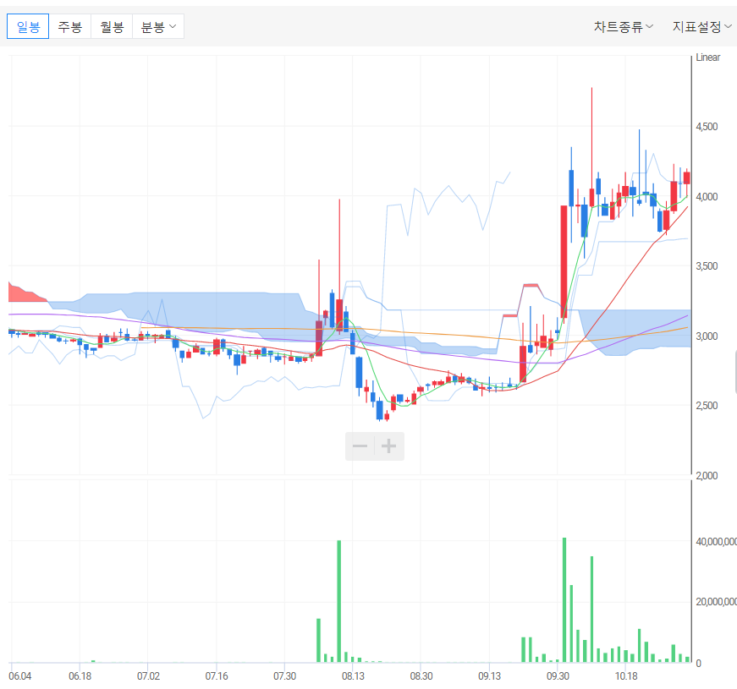The width and height of the screenshot is (737, 689).
Task: Click the 4,000 price axis label
Action: [x=707, y=197]
